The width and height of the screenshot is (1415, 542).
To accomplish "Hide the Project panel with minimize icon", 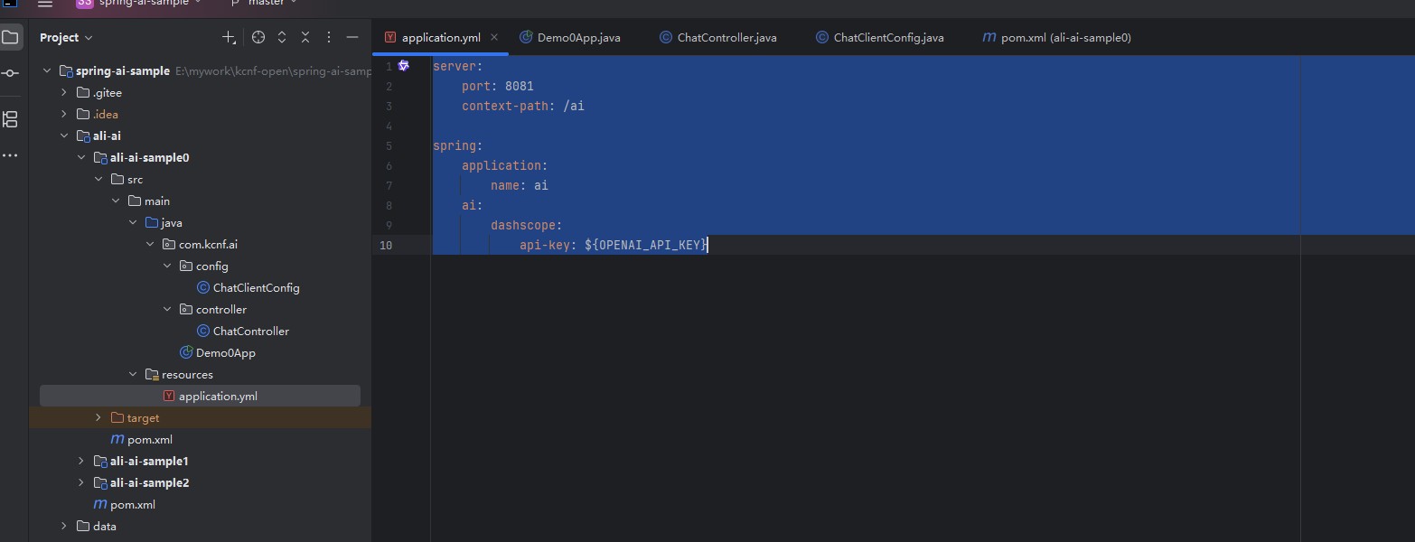I will [352, 37].
